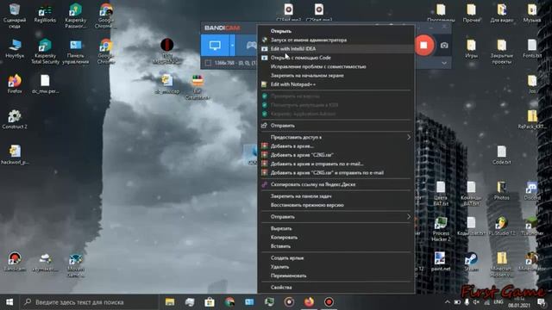The height and width of the screenshot is (310, 552).
Task: Select the Fonts.txt file icon
Action: (x=532, y=48)
